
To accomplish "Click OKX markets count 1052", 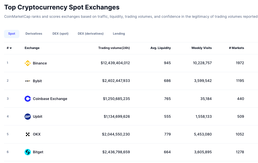I will click(x=240, y=134).
